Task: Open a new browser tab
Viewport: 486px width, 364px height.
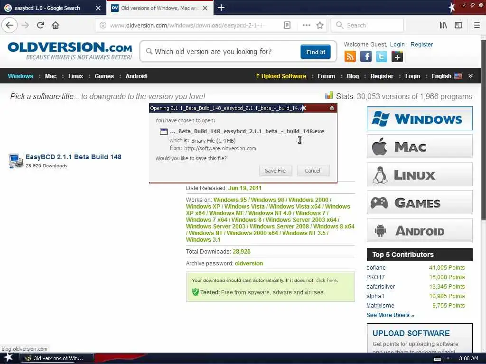Action: pos(221,8)
